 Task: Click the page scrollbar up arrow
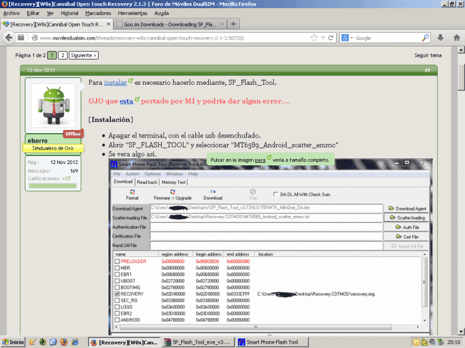[x=461, y=50]
